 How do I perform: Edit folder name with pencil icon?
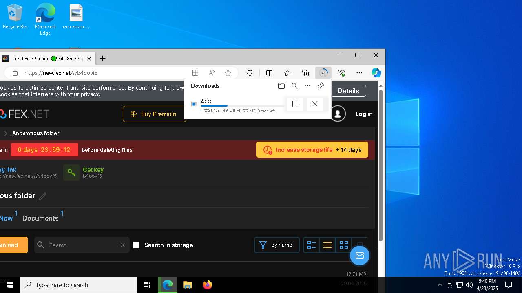click(42, 196)
